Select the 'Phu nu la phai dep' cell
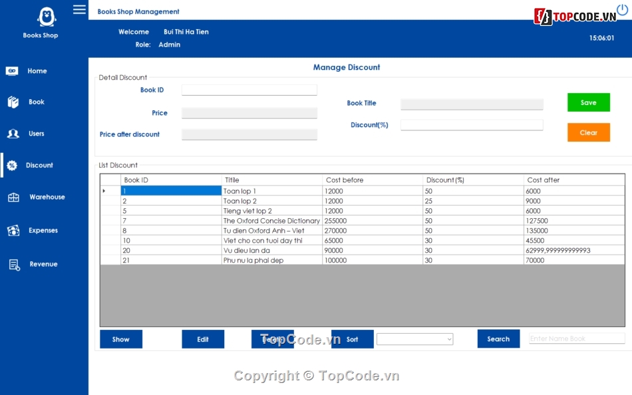This screenshot has width=632, height=395. 271,260
